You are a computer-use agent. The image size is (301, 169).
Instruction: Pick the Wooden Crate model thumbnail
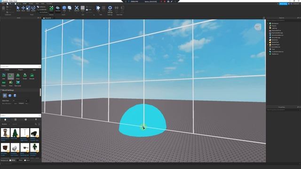(5, 147)
